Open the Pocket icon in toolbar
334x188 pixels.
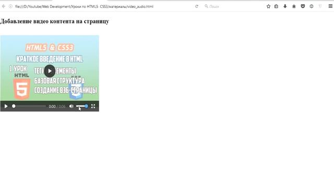point(303,6)
